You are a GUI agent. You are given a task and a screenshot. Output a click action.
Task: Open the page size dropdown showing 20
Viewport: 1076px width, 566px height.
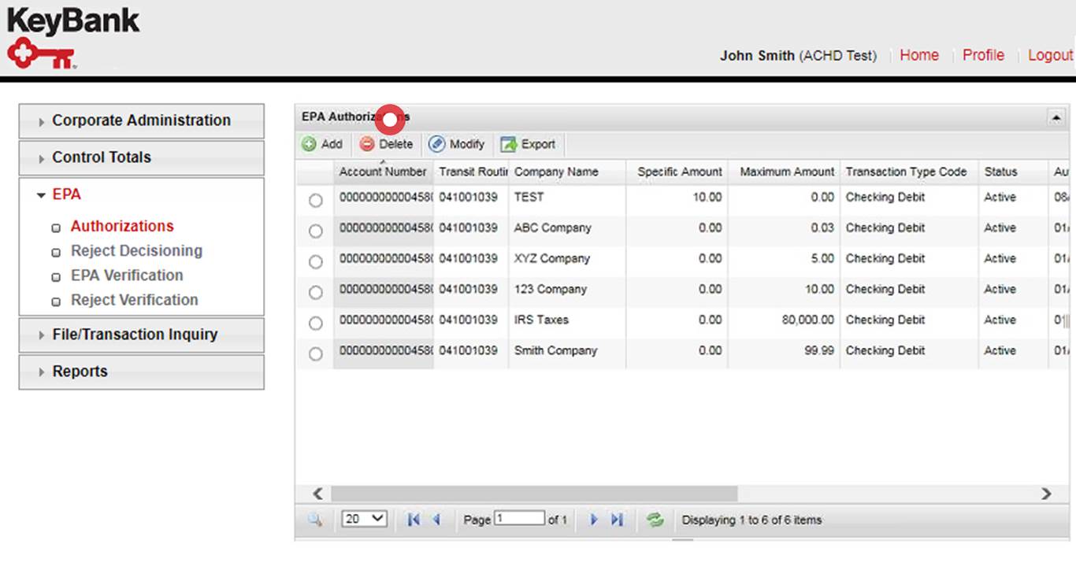(363, 518)
